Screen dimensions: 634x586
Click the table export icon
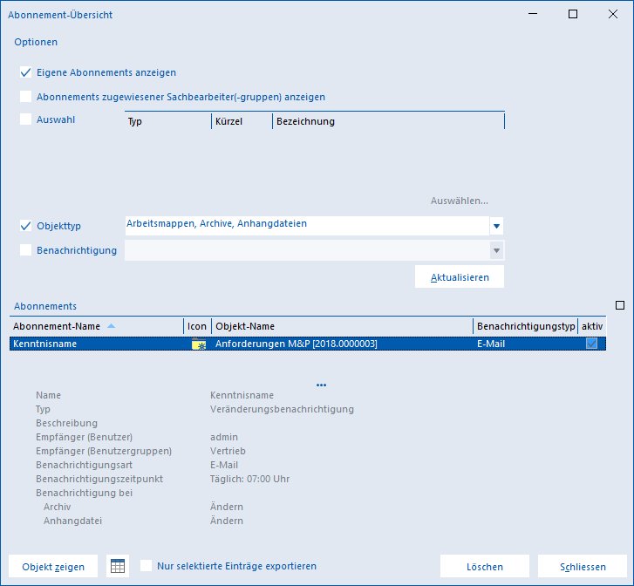click(118, 566)
